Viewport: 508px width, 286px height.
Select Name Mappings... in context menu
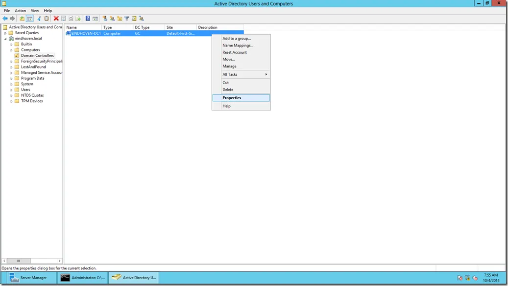coord(241,45)
